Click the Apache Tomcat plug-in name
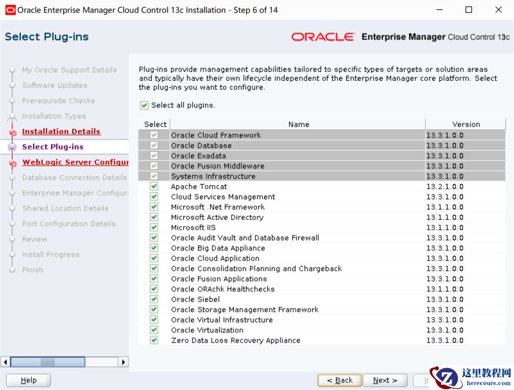The width and height of the screenshot is (514, 390). point(199,186)
